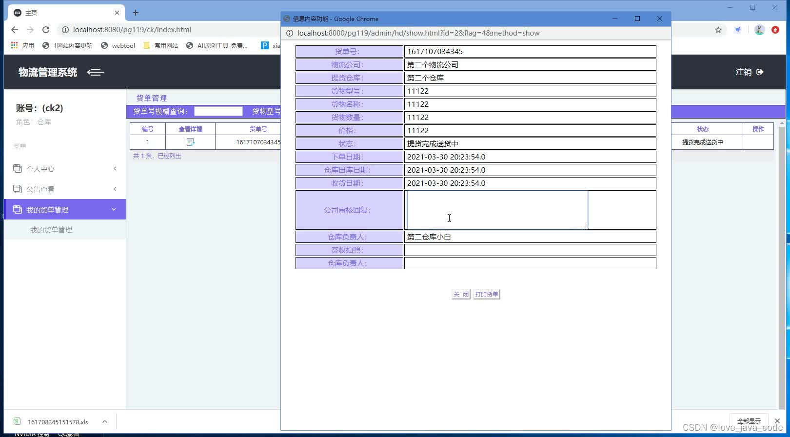Viewport: 790px width, 437px height.
Task: Open download options chevron for xls file
Action: [105, 421]
